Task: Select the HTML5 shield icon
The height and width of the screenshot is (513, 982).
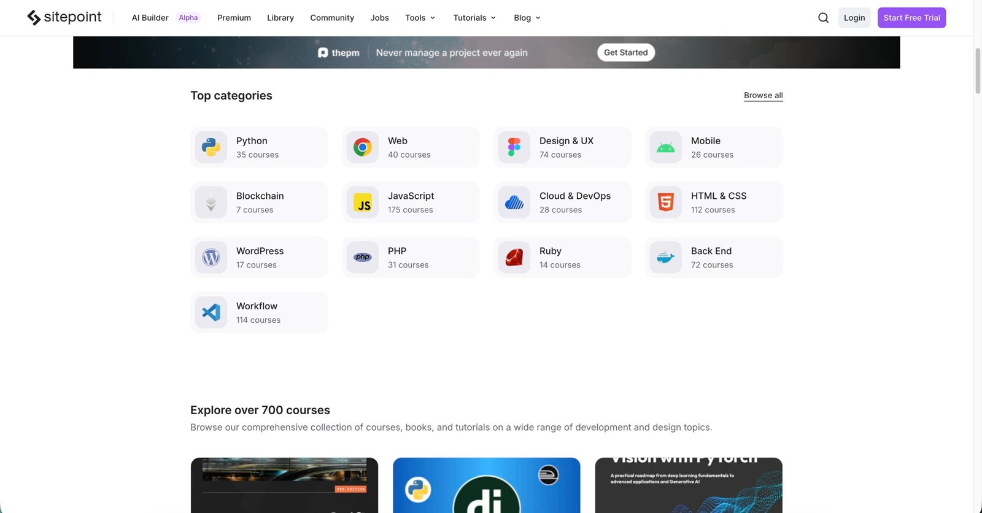Action: click(666, 202)
